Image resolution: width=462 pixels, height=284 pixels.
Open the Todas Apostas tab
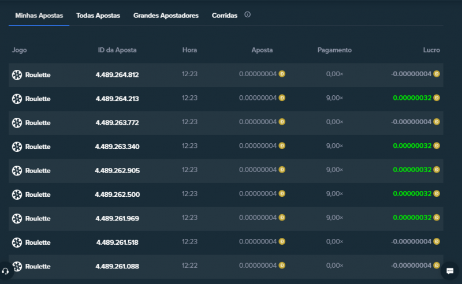click(x=98, y=16)
